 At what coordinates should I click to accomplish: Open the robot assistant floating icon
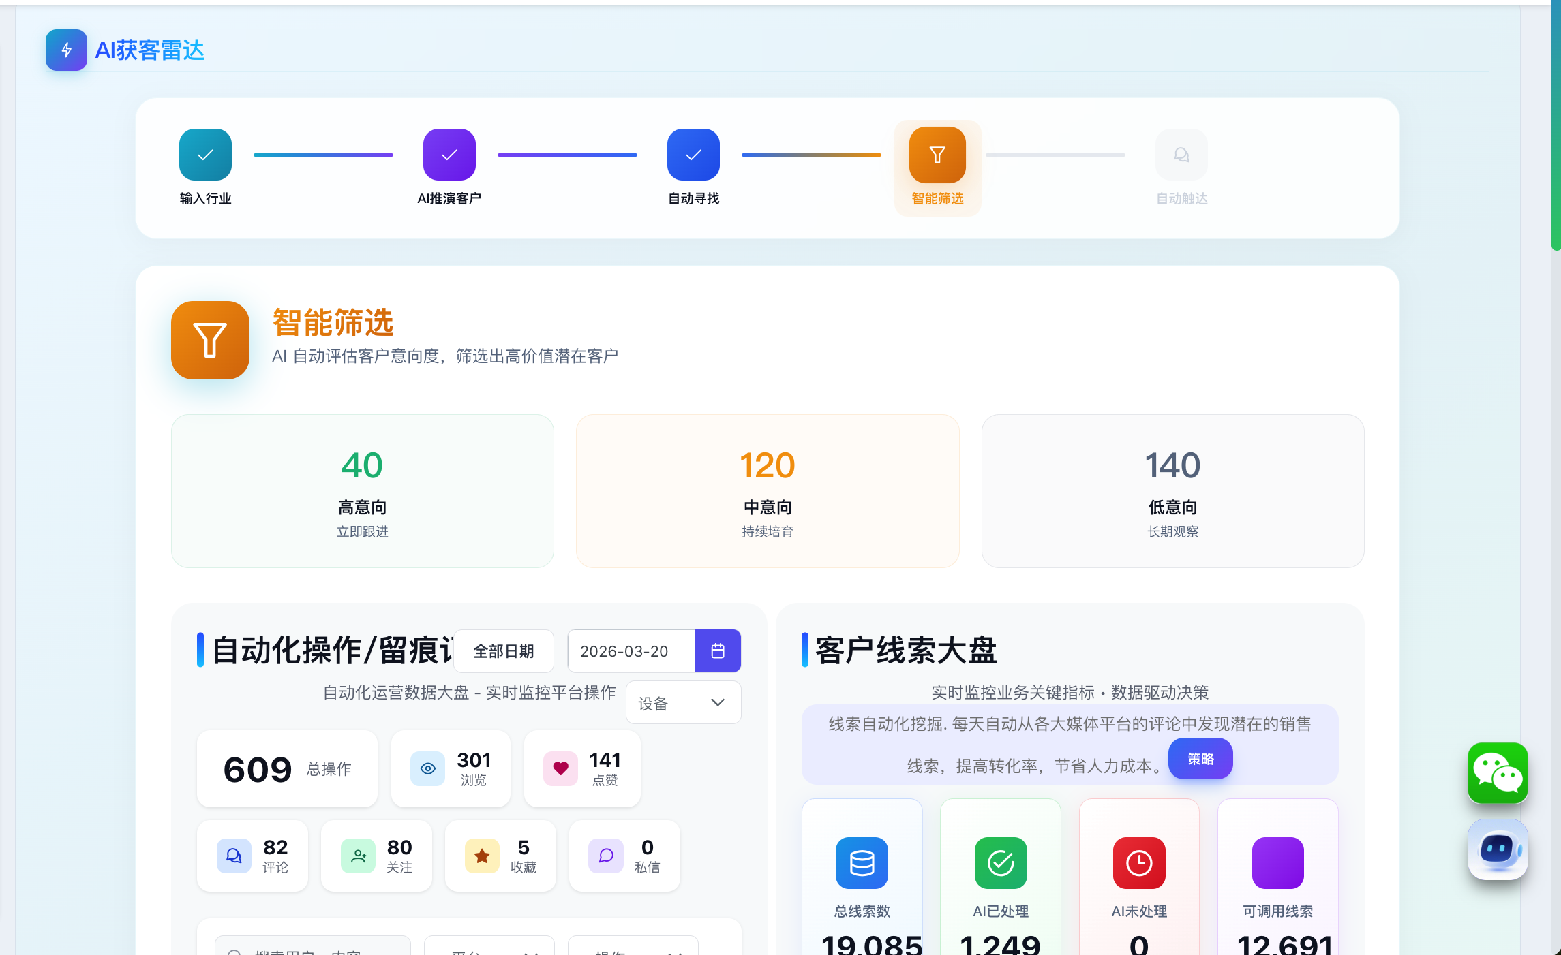(1497, 849)
